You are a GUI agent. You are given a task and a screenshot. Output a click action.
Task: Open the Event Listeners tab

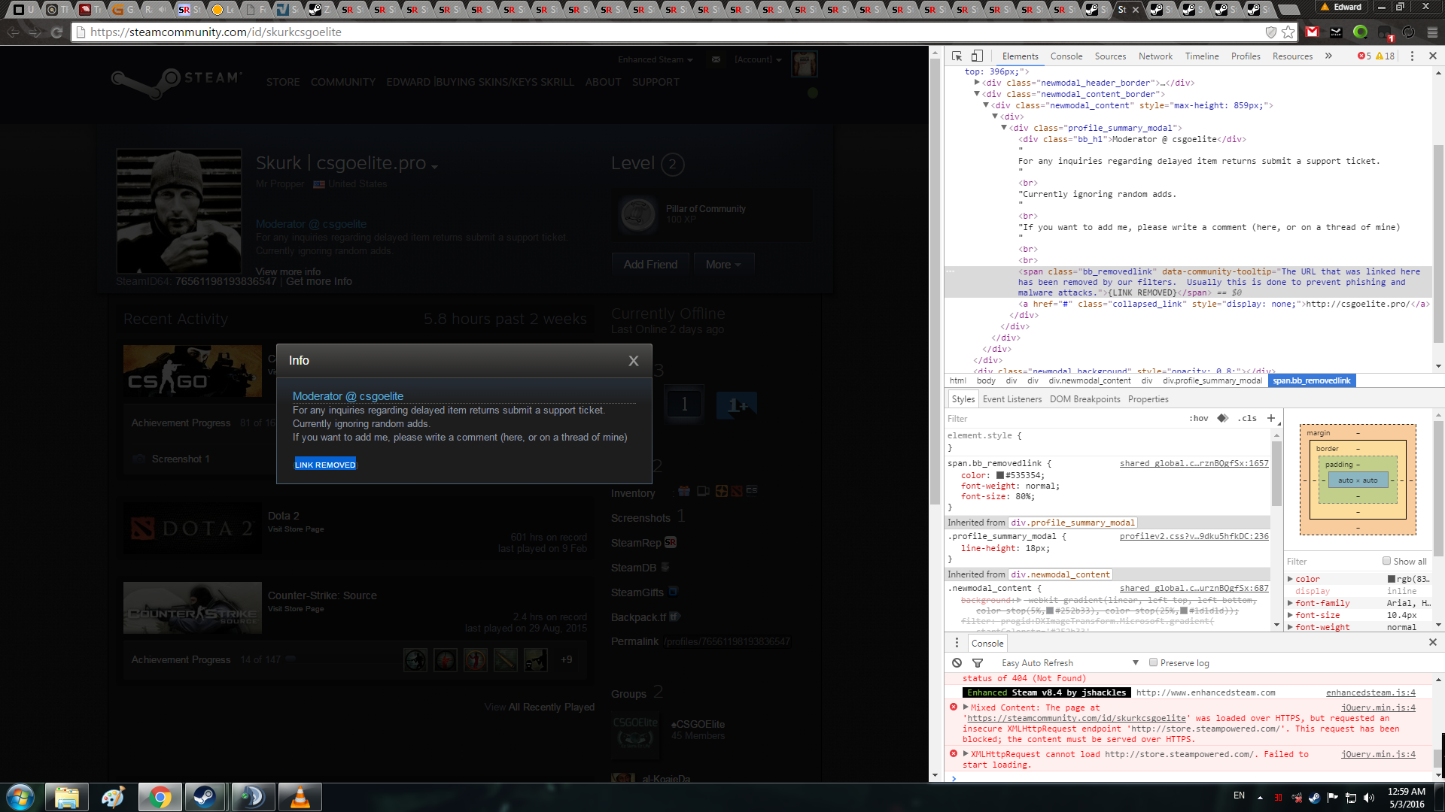point(1011,399)
